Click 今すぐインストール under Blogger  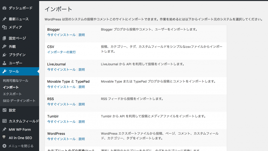click(61, 35)
